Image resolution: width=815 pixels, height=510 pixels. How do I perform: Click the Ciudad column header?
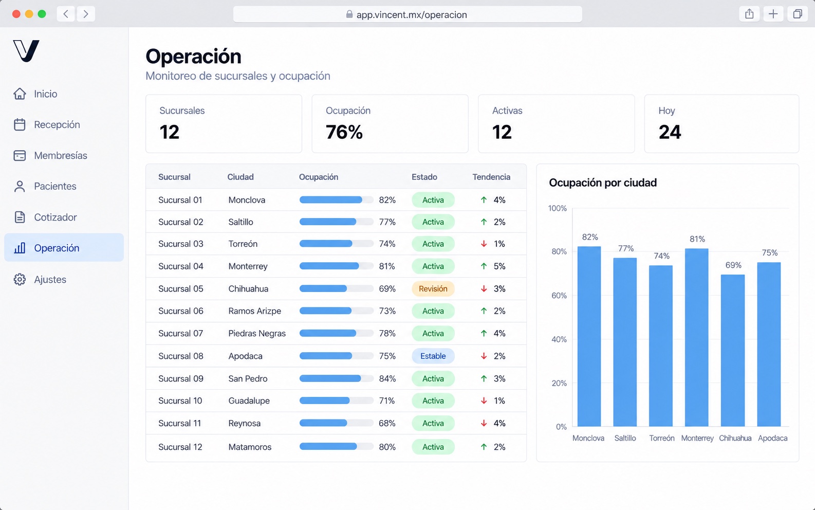[x=240, y=177]
